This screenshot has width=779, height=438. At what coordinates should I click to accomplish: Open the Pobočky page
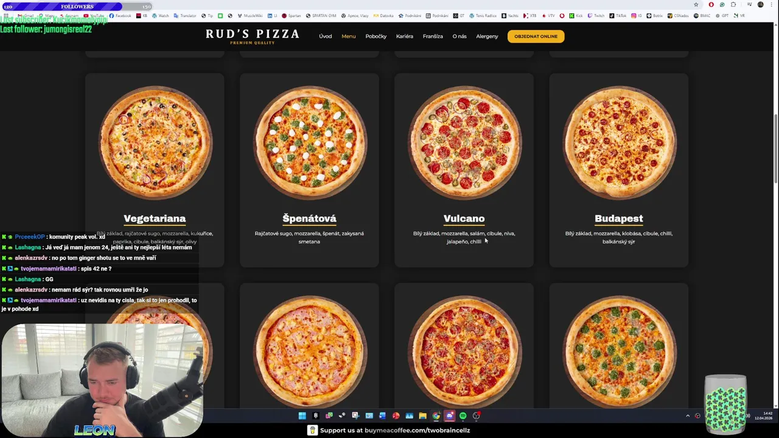[x=376, y=36]
